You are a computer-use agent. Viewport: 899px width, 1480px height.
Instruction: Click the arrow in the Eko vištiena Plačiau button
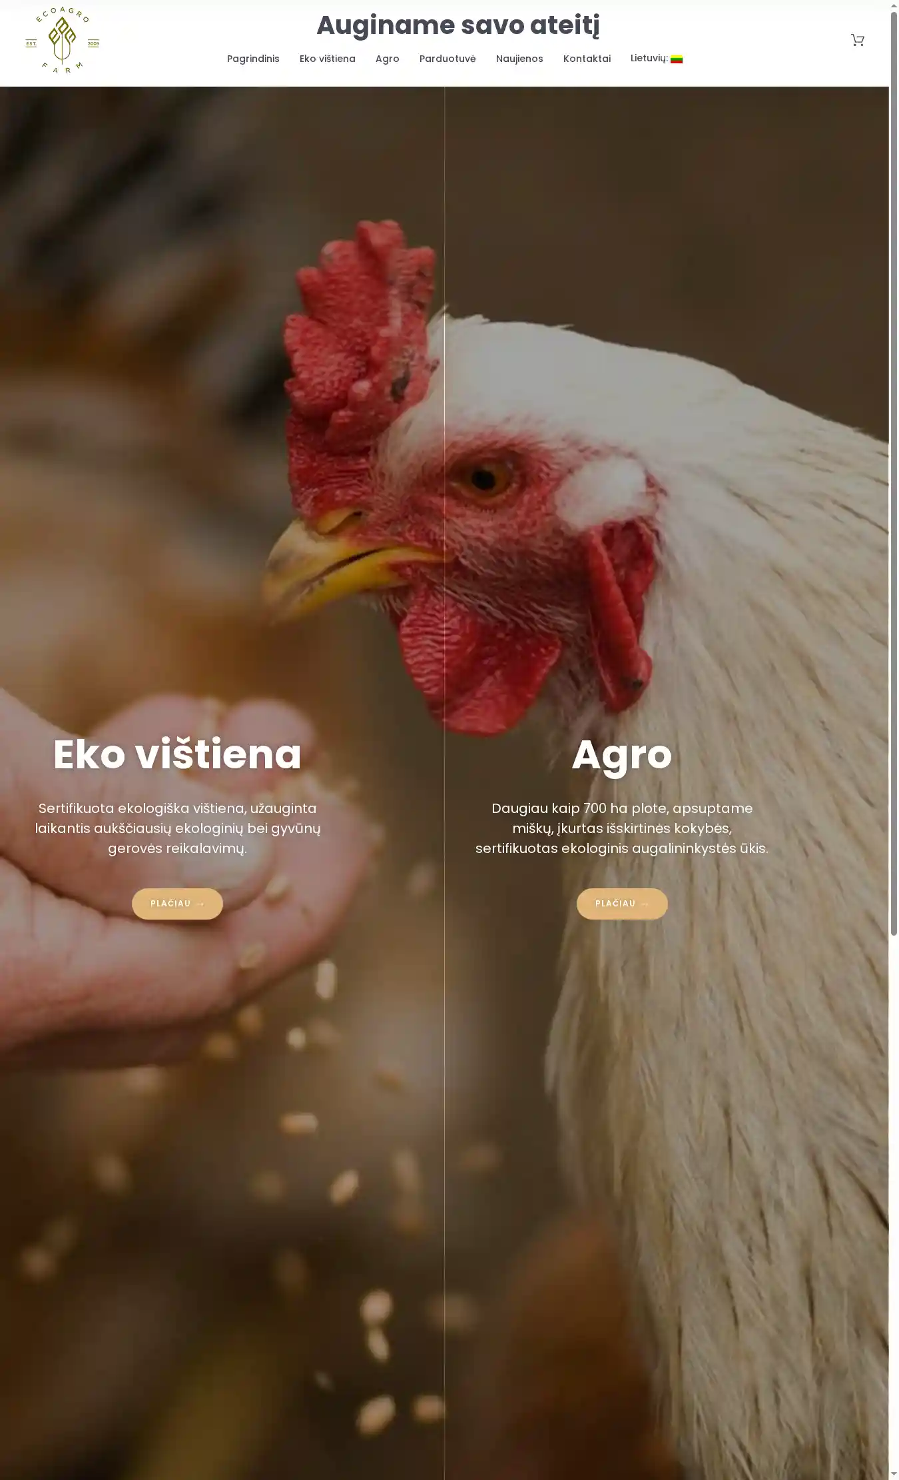[200, 904]
